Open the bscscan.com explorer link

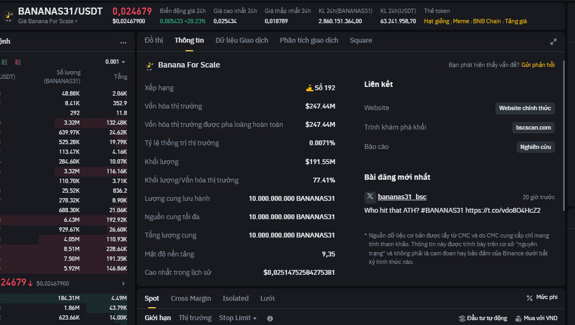click(533, 127)
